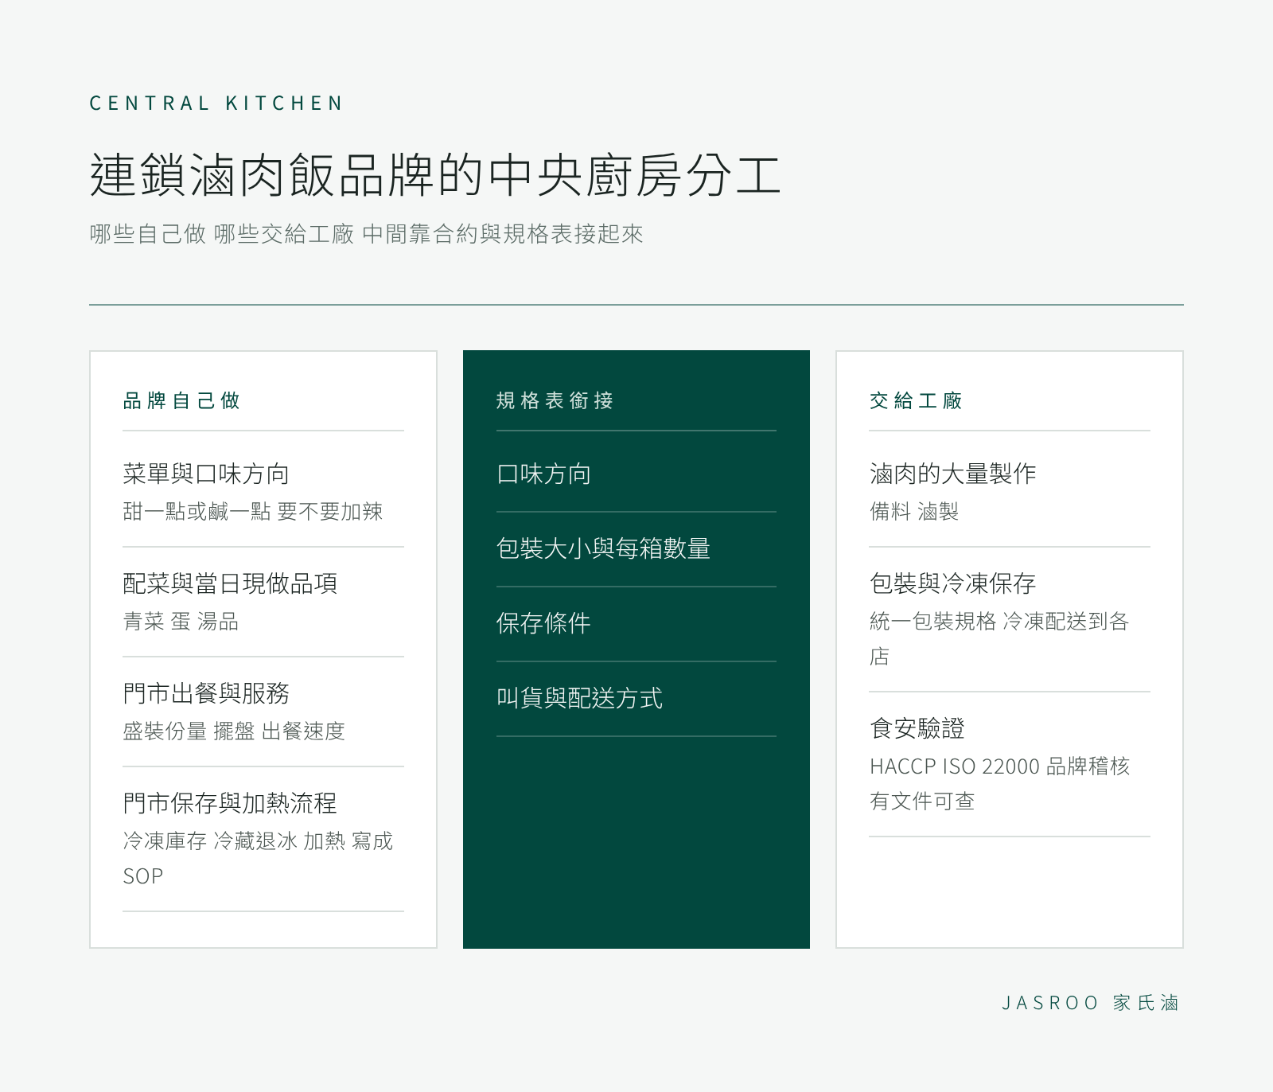
Task: Click the CENTRAL KITCHEN heading label
Action: (x=216, y=103)
